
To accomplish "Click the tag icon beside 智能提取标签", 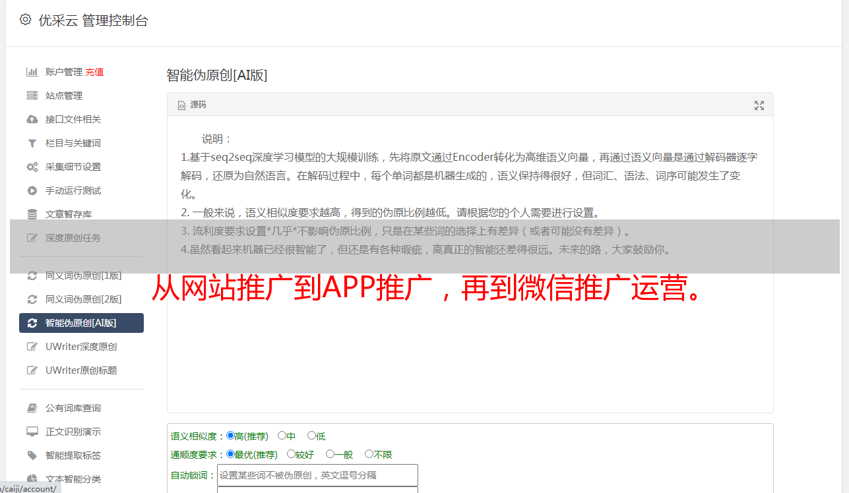I will [x=32, y=455].
